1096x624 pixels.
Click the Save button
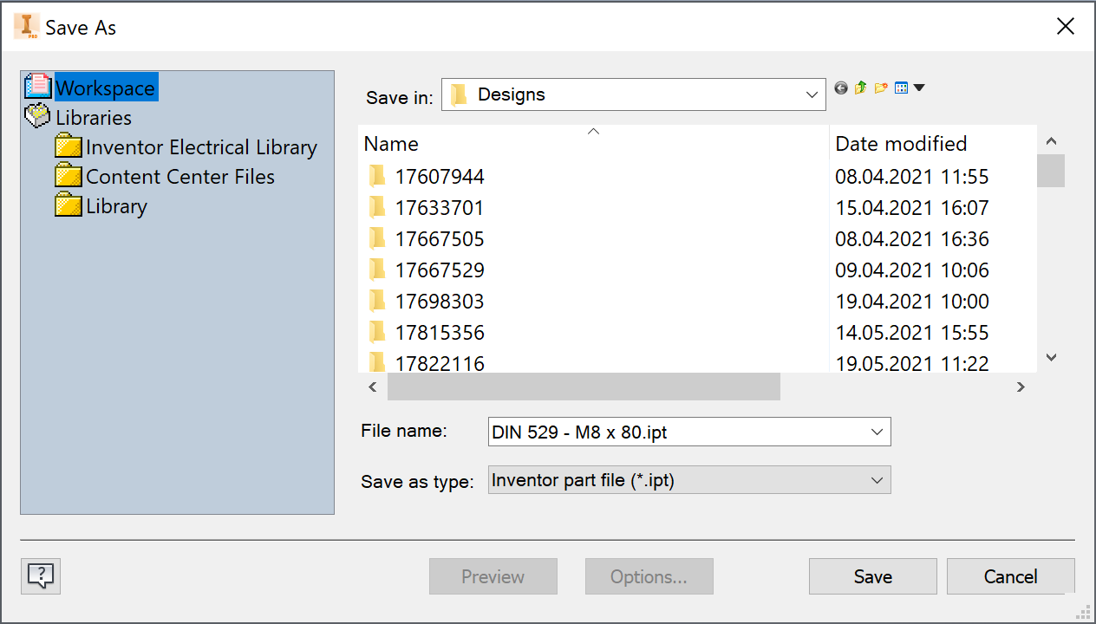(x=872, y=576)
